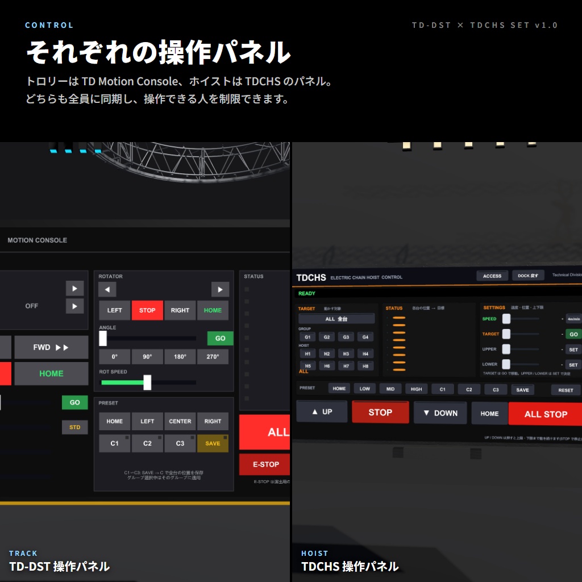Click the yellow STD button
582x582 pixels.
tap(74, 427)
